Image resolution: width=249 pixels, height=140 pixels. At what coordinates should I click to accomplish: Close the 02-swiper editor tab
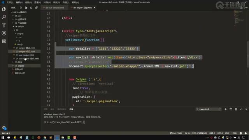click(x=95, y=7)
